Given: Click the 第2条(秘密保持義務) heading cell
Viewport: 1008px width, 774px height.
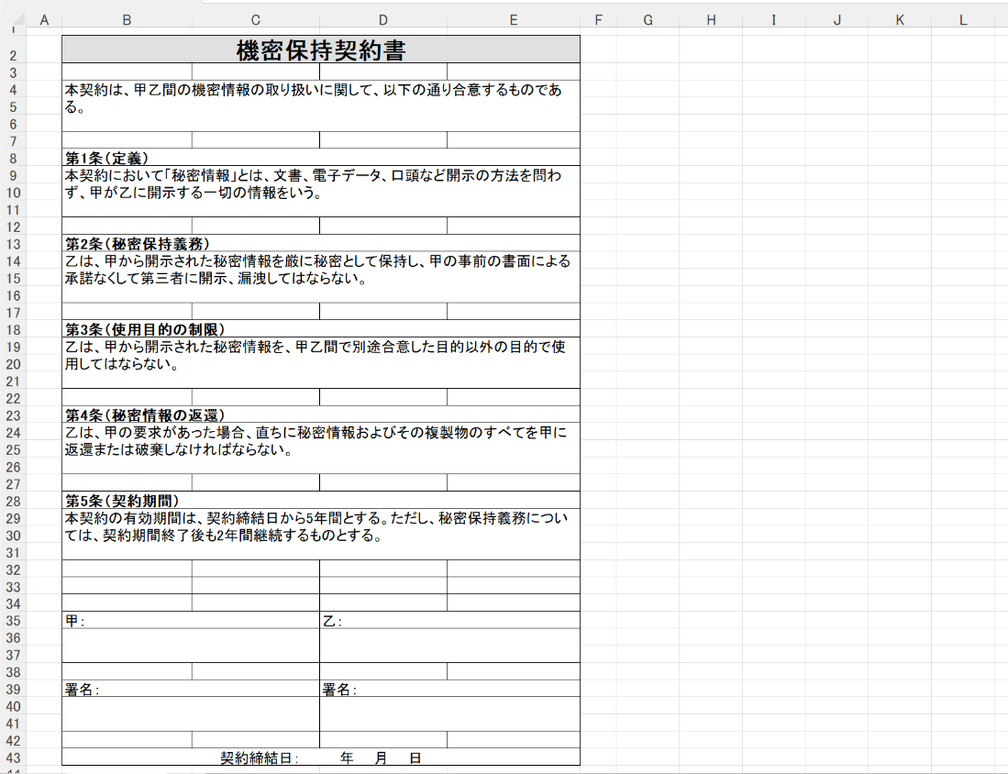Looking at the screenshot, I should (321, 243).
